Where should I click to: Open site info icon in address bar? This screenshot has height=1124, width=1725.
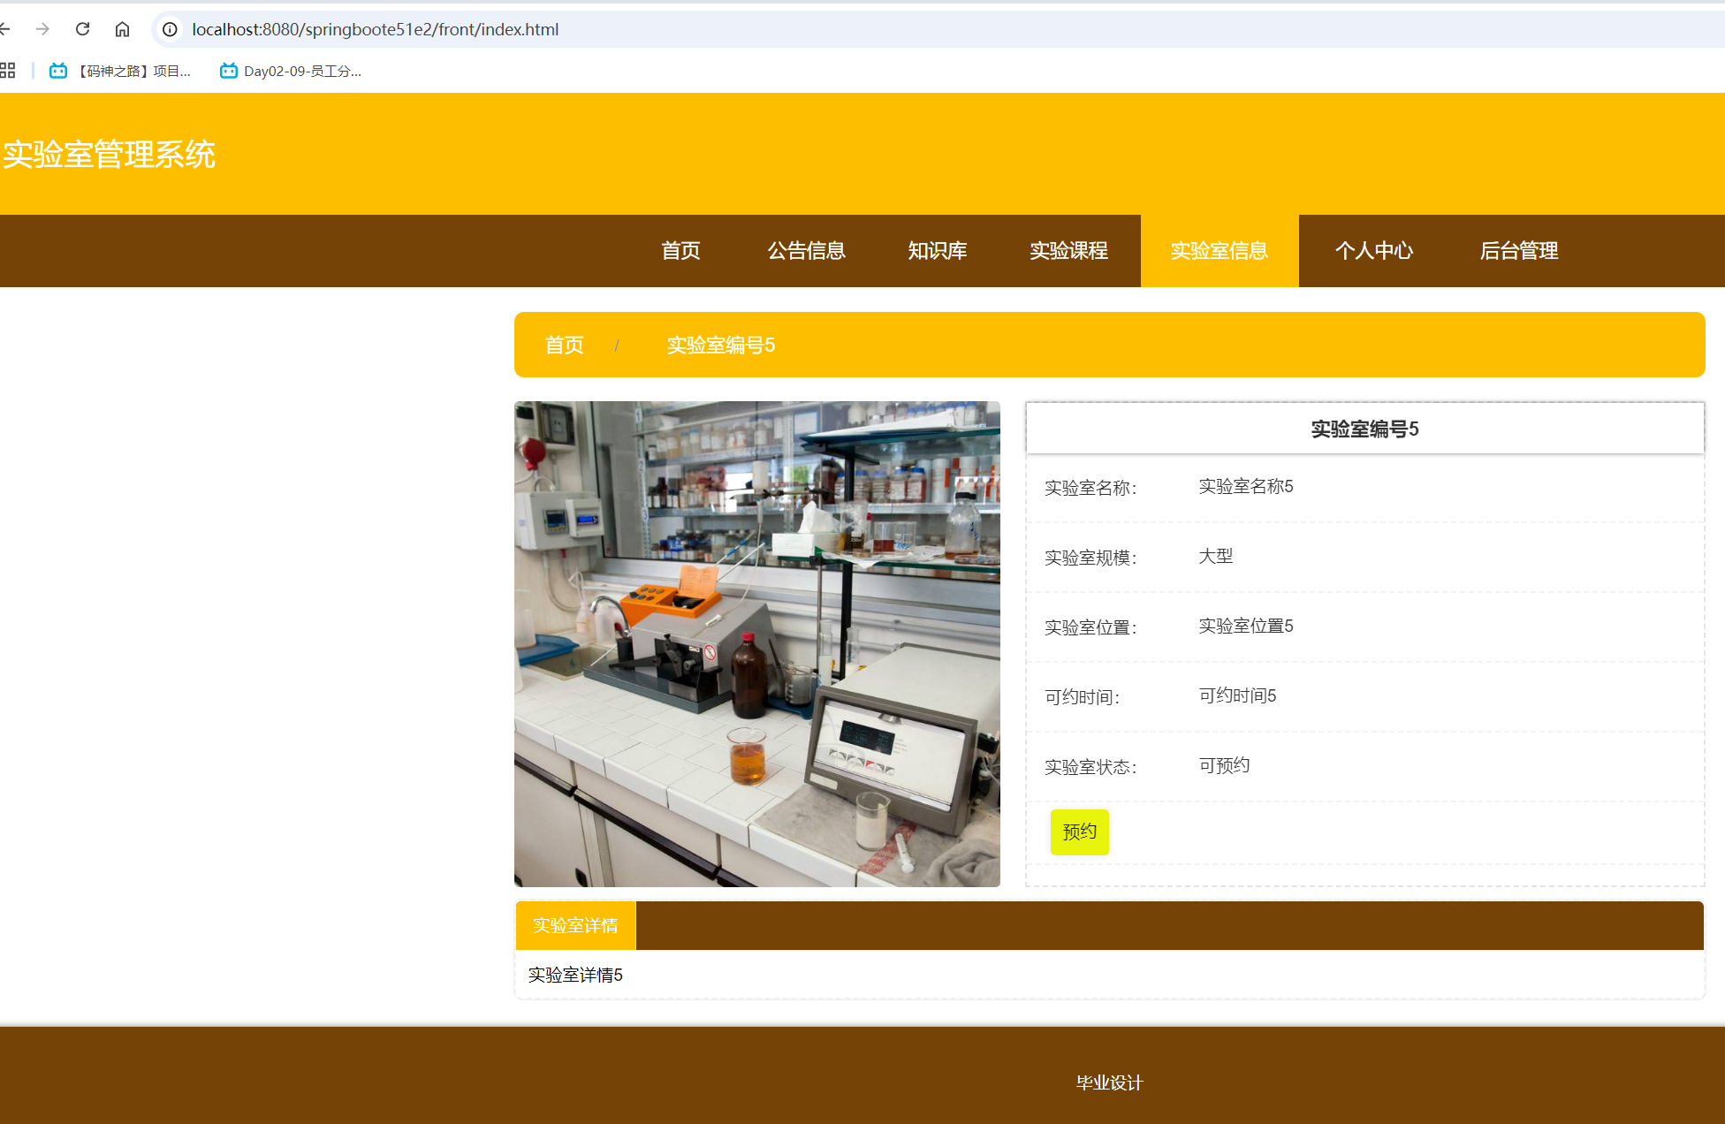tap(170, 29)
